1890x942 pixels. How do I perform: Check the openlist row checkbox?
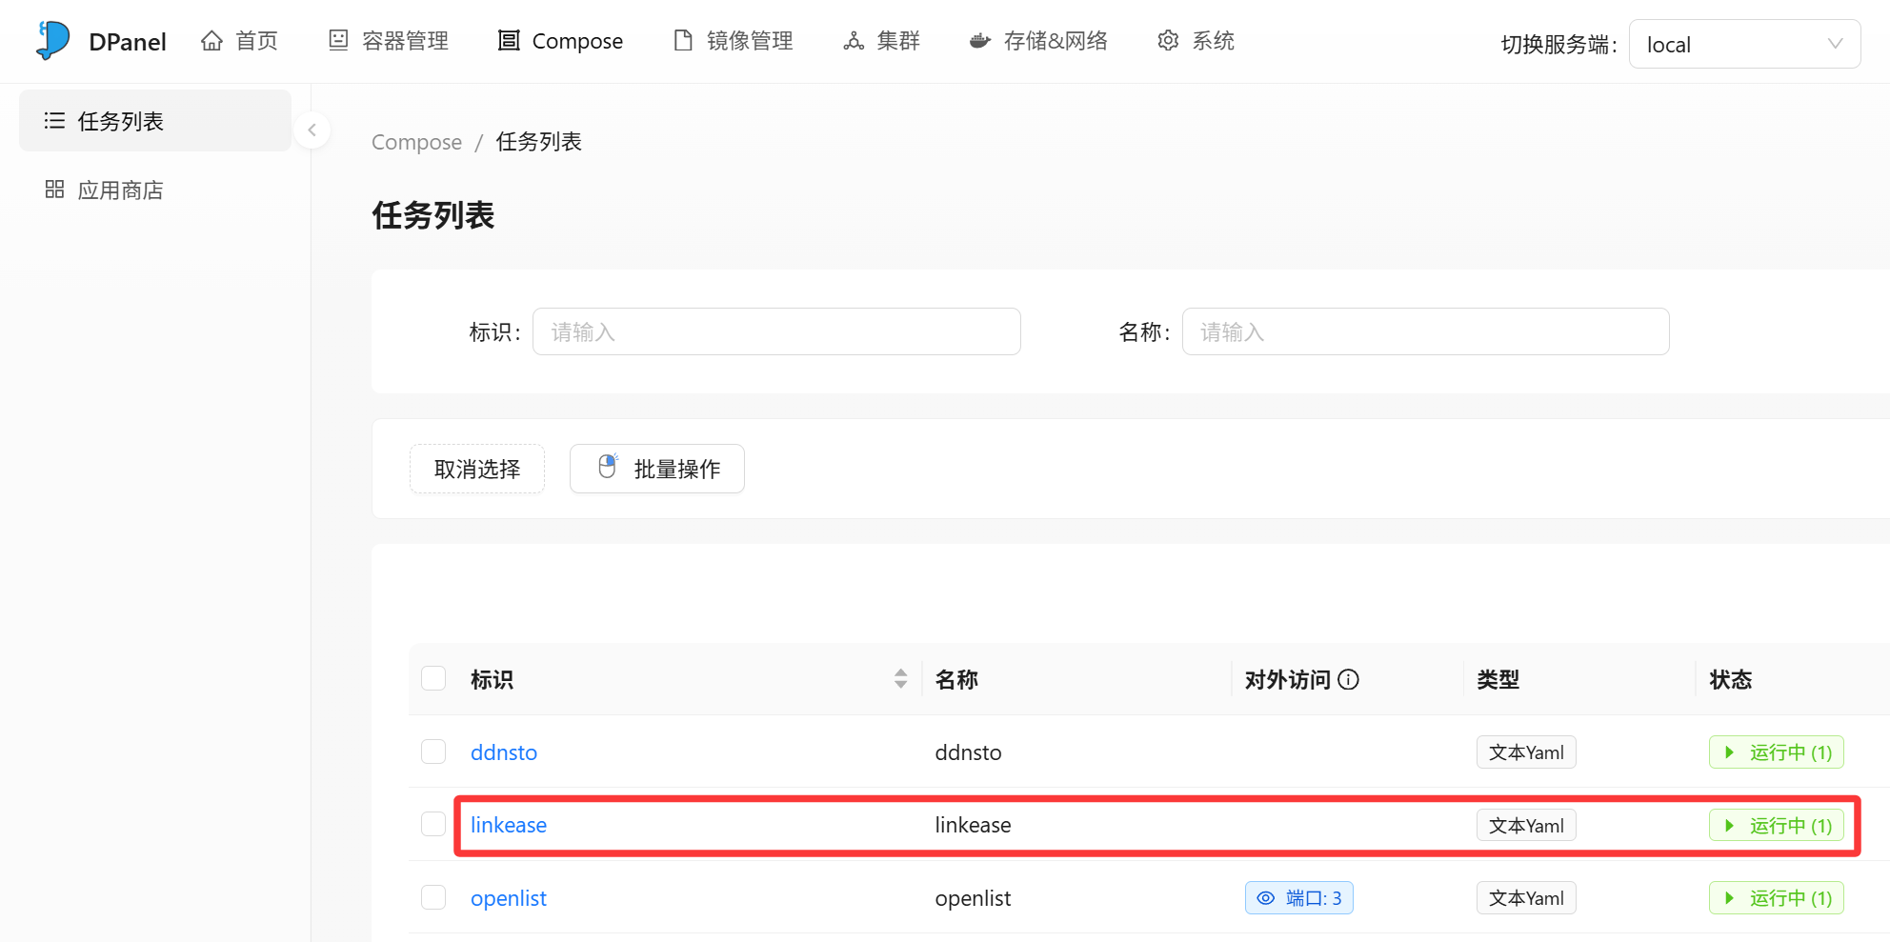tap(433, 897)
